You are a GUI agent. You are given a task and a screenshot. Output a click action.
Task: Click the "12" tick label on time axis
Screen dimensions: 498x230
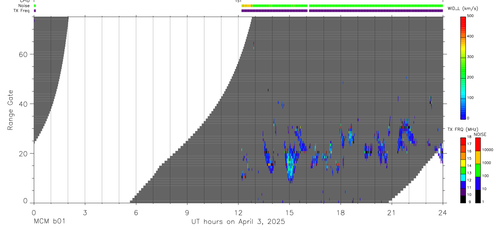point(238,213)
